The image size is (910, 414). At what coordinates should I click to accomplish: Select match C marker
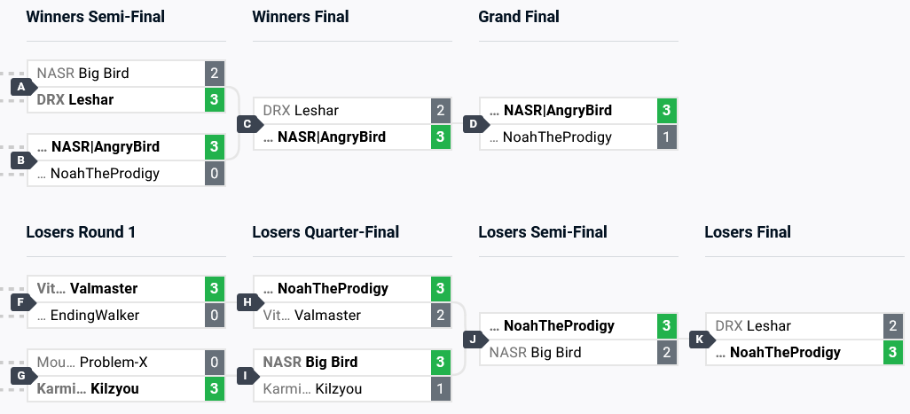tap(246, 124)
